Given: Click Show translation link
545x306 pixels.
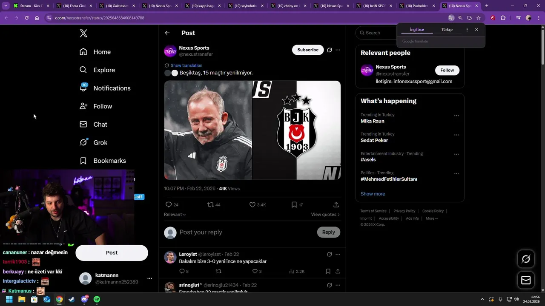Looking at the screenshot, I should point(186,65).
